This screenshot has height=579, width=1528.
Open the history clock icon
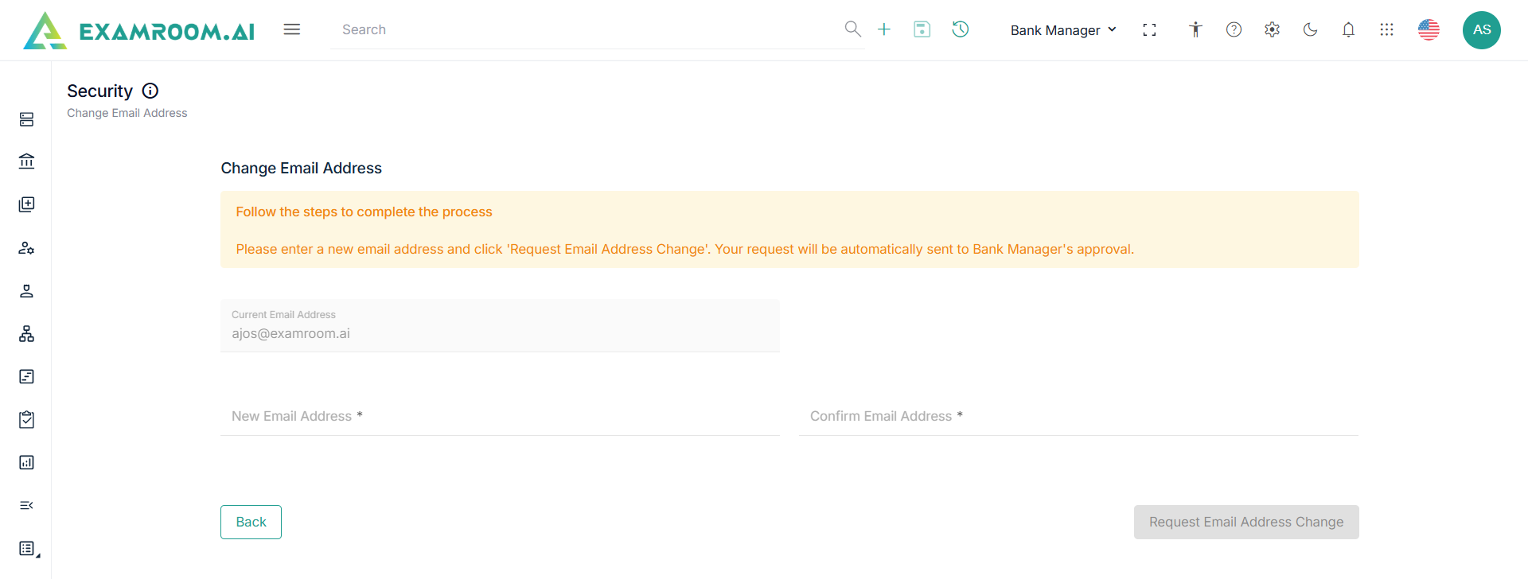[961, 29]
